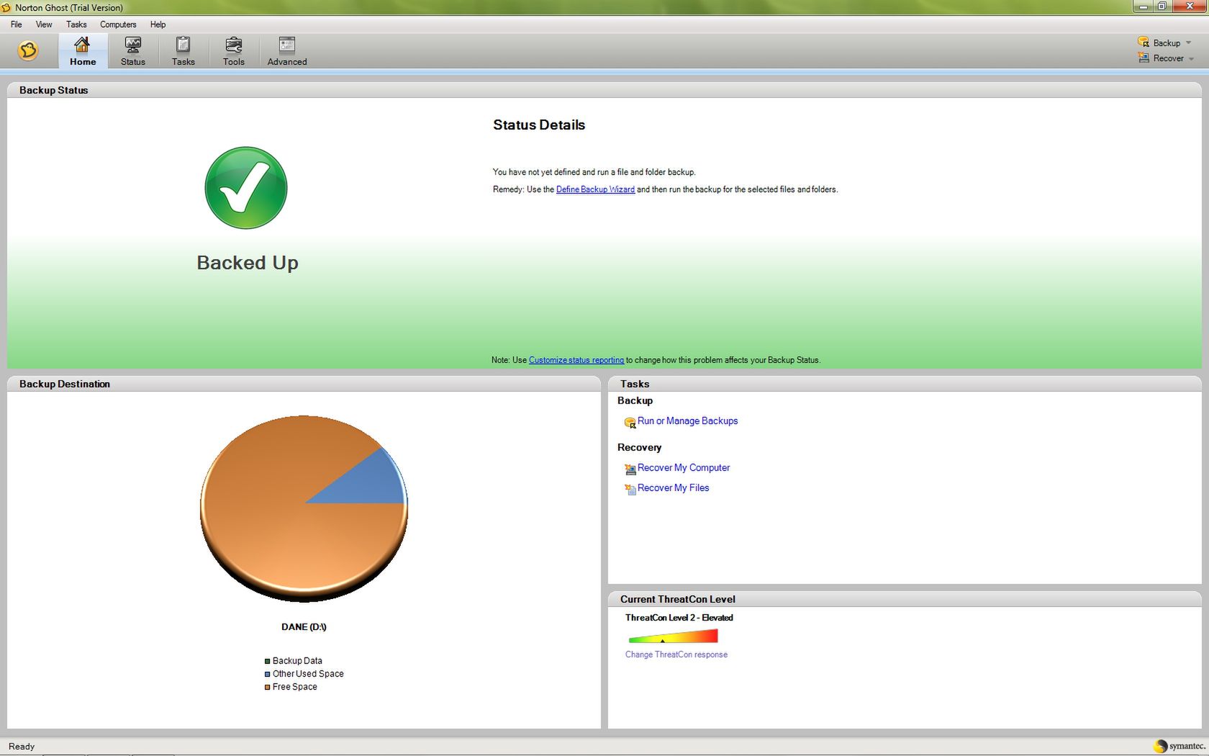This screenshot has height=756, width=1209.
Task: Click the Backed Up status heading
Action: pos(248,263)
